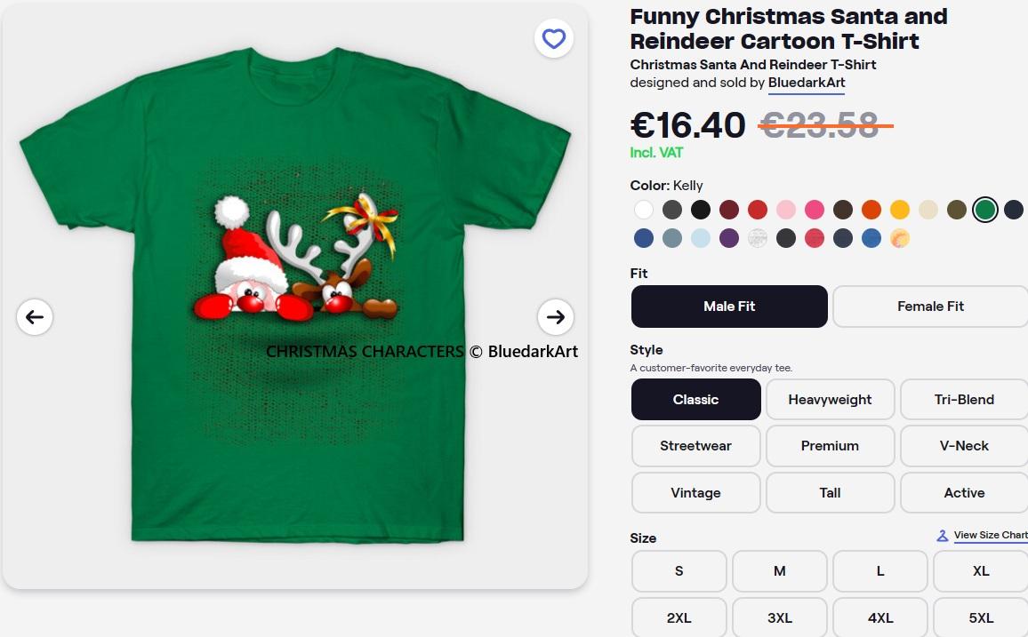
Task: Click the hanger icon beside size chart
Action: (943, 536)
